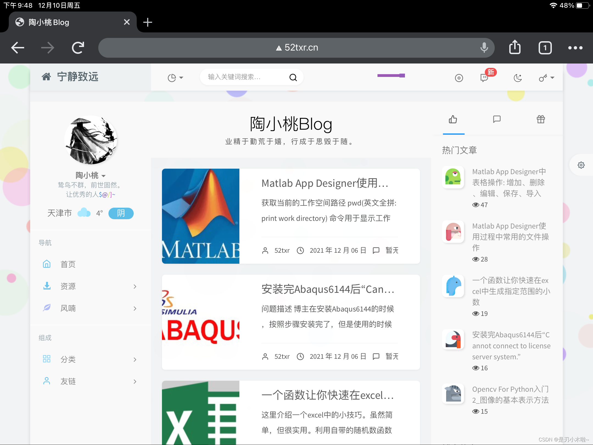Viewport: 593px width, 445px height.
Task: Tap the share icon in browser toolbar
Action: pos(515,48)
